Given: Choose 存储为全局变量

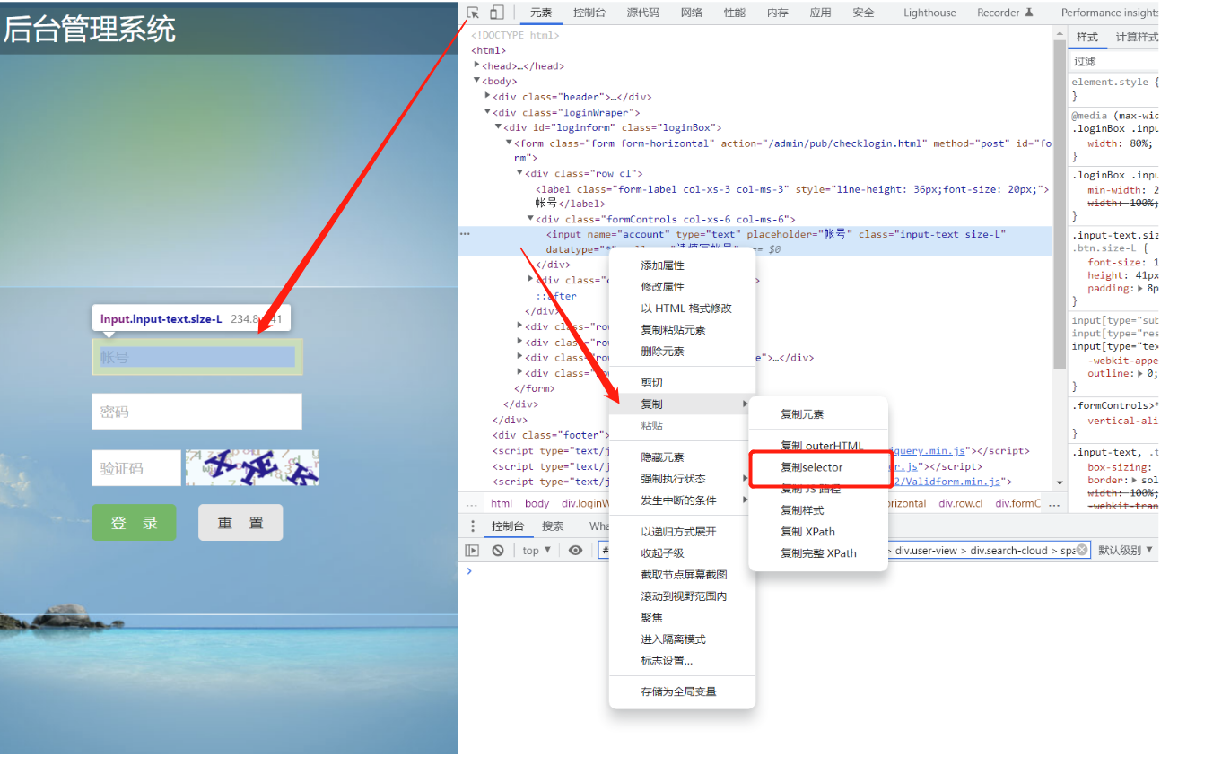Looking at the screenshot, I should pos(682,691).
